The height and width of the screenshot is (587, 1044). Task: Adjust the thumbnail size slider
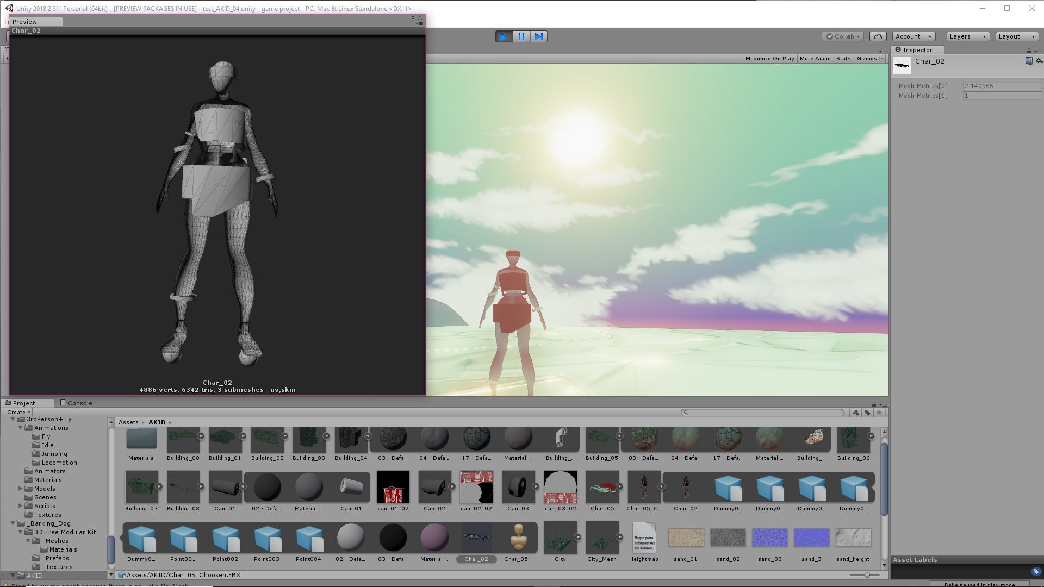[x=867, y=575]
